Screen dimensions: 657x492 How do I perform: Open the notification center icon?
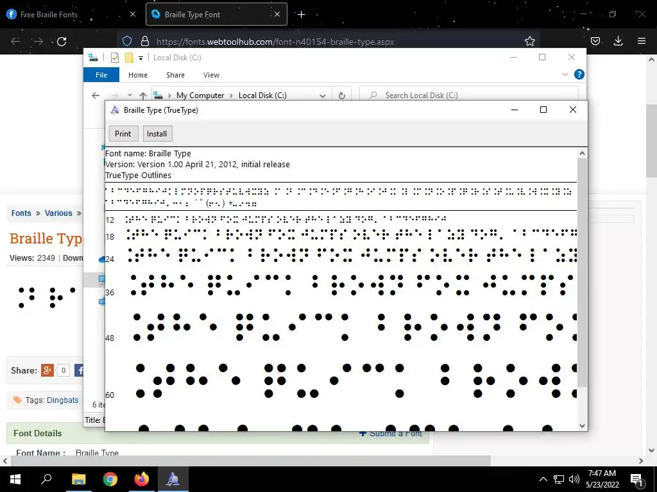pos(636,480)
